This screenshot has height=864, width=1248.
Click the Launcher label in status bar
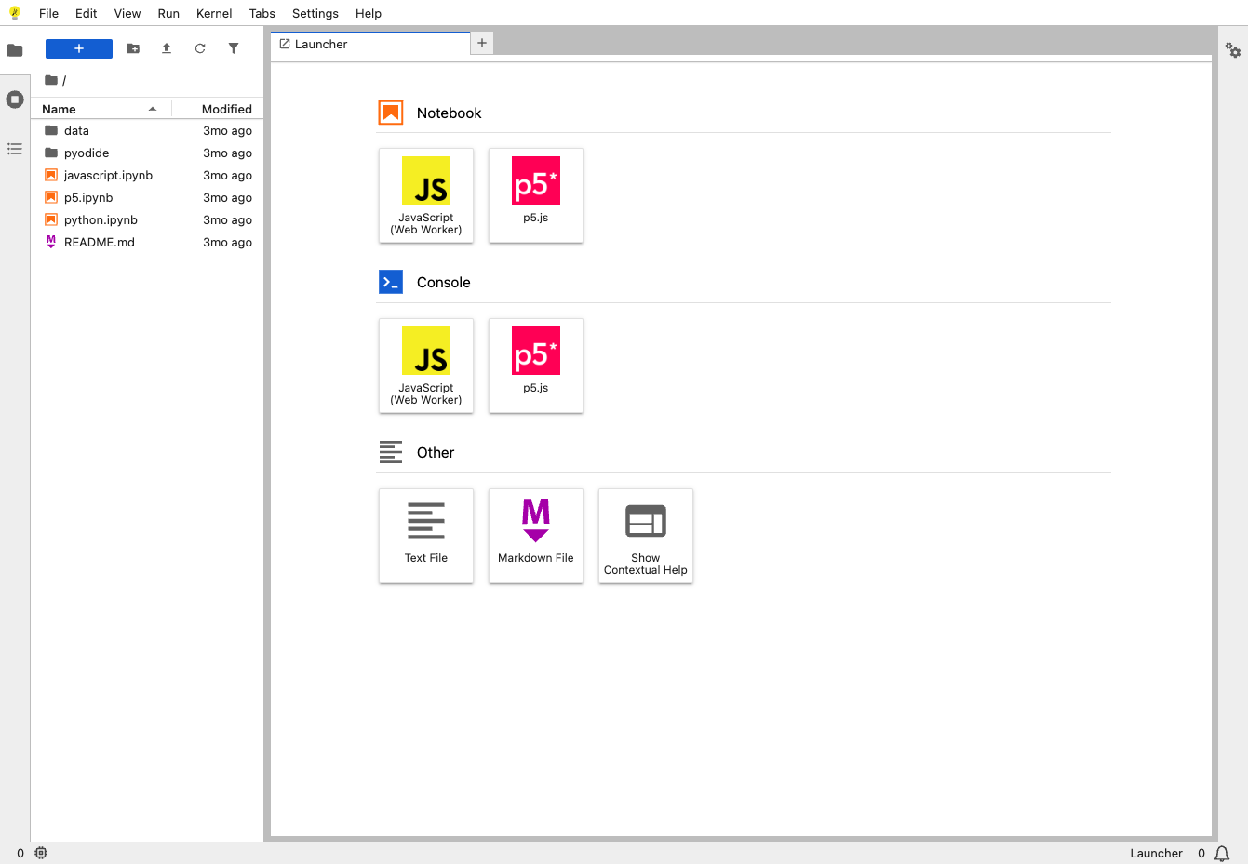point(1156,854)
